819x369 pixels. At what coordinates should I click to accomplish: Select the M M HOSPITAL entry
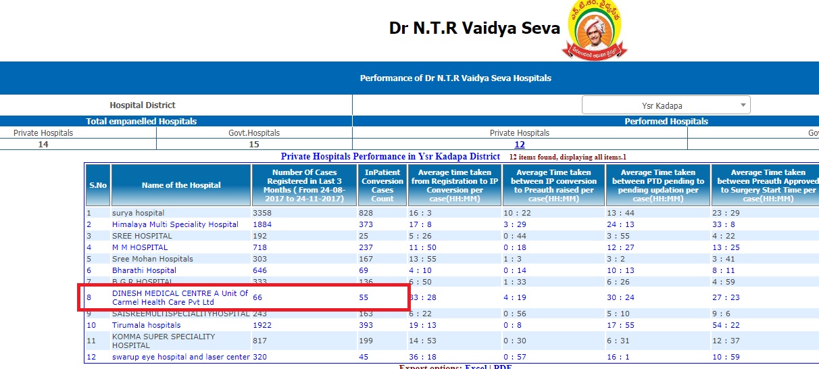(x=140, y=247)
